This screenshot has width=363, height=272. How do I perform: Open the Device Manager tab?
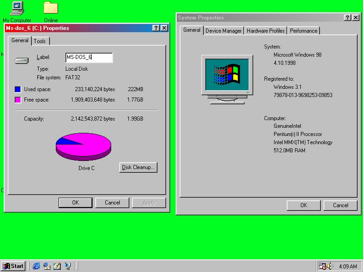click(223, 31)
